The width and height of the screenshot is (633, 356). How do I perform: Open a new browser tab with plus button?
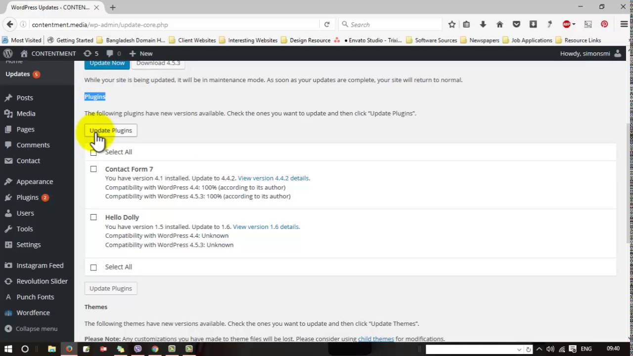point(113,7)
